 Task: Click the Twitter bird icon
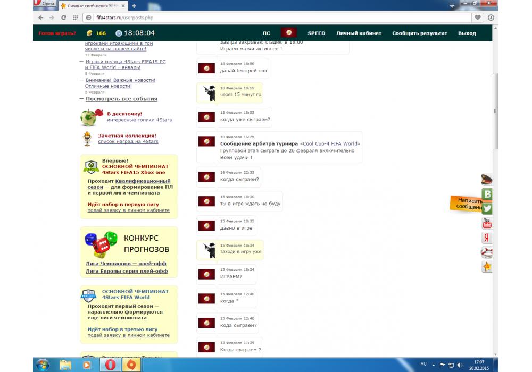[487, 209]
